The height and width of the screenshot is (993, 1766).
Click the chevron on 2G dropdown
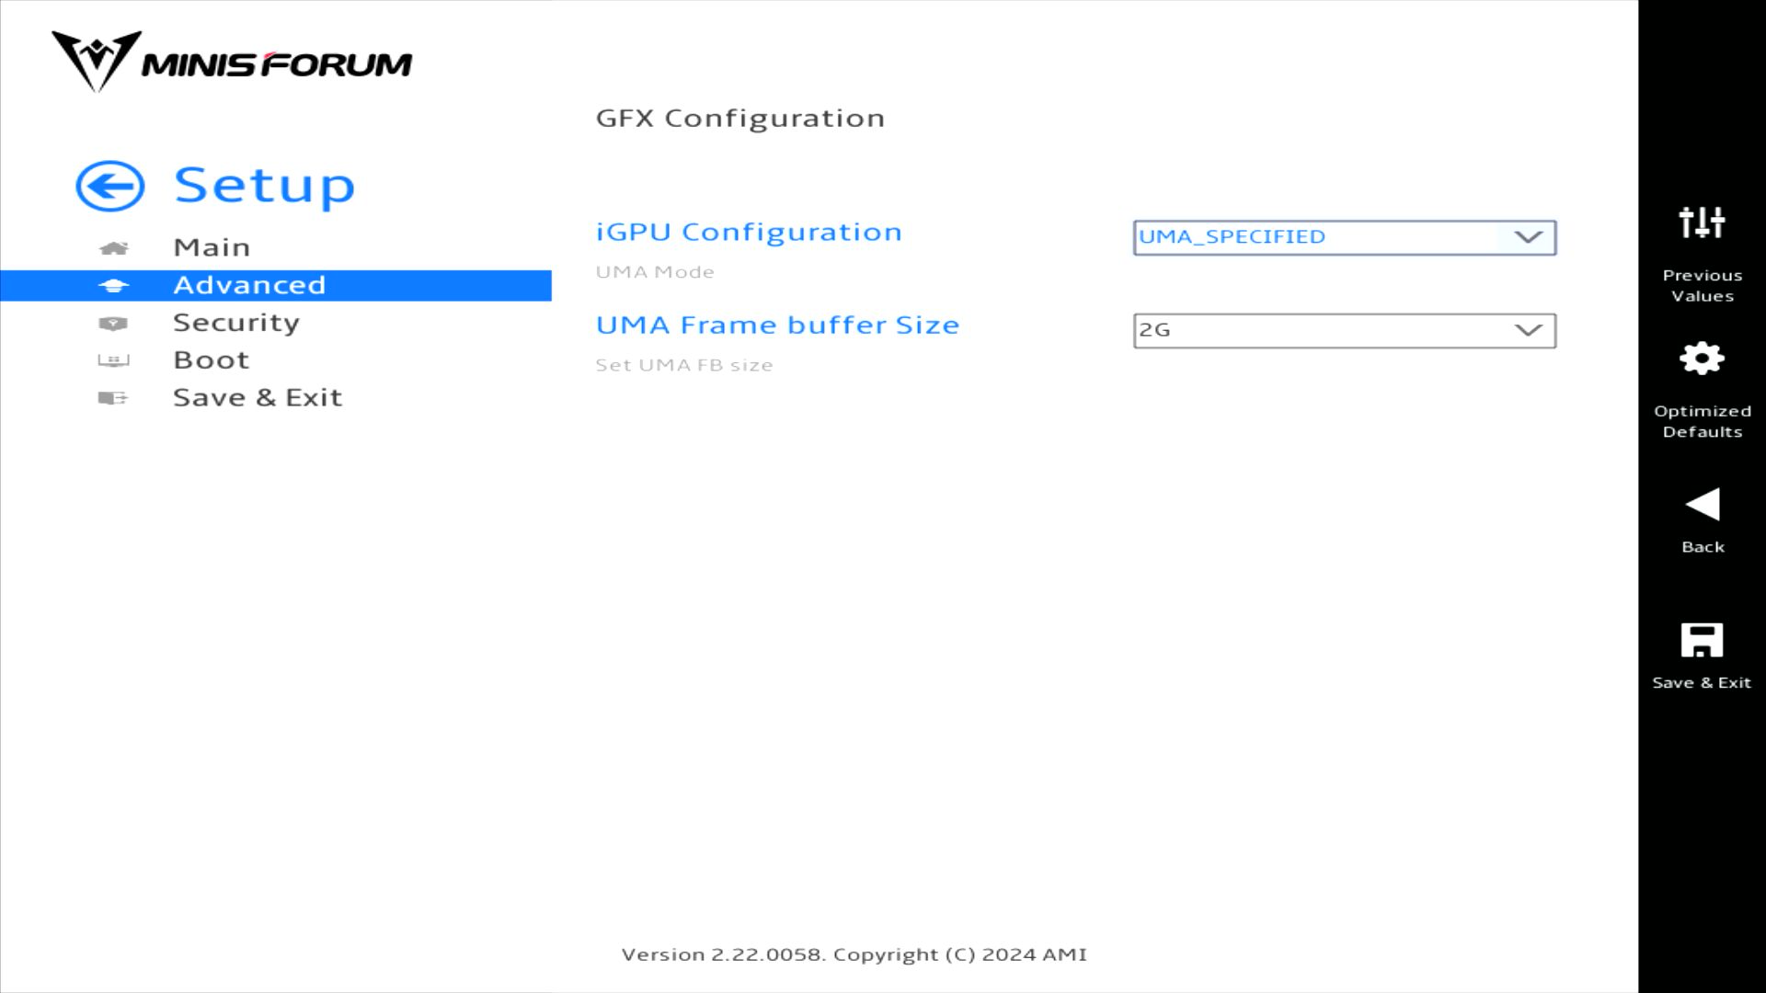1528,331
